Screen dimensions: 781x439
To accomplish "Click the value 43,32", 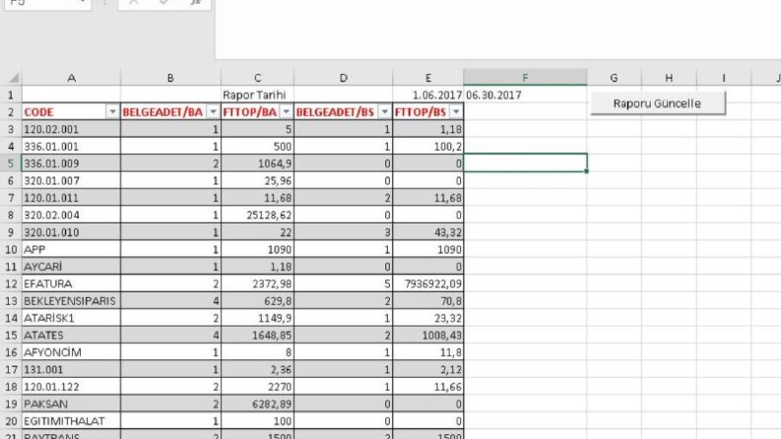I will point(447,232).
